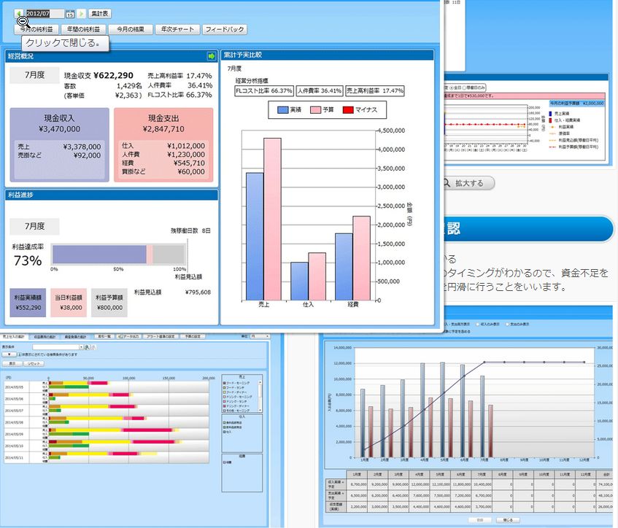Click search icon next to 表示条件 field

pos(85,347)
